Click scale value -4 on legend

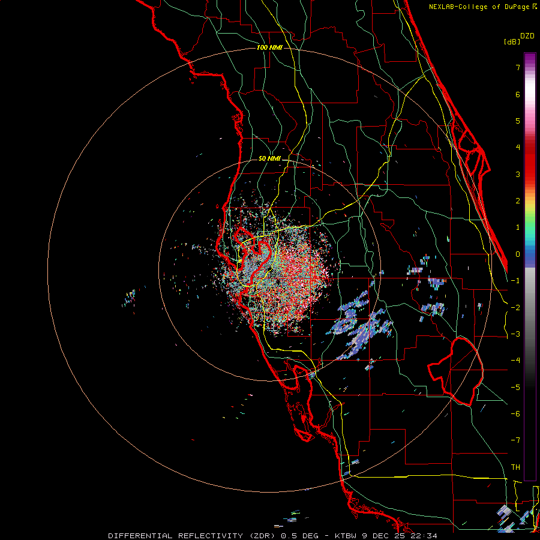coord(515,361)
